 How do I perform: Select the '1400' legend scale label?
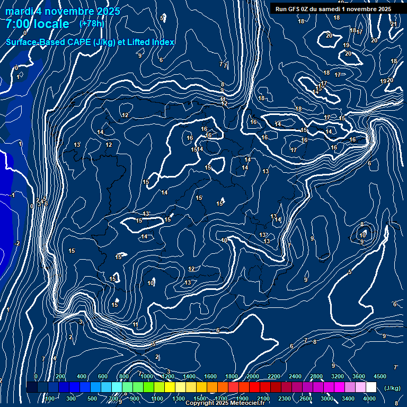[x=189, y=376]
